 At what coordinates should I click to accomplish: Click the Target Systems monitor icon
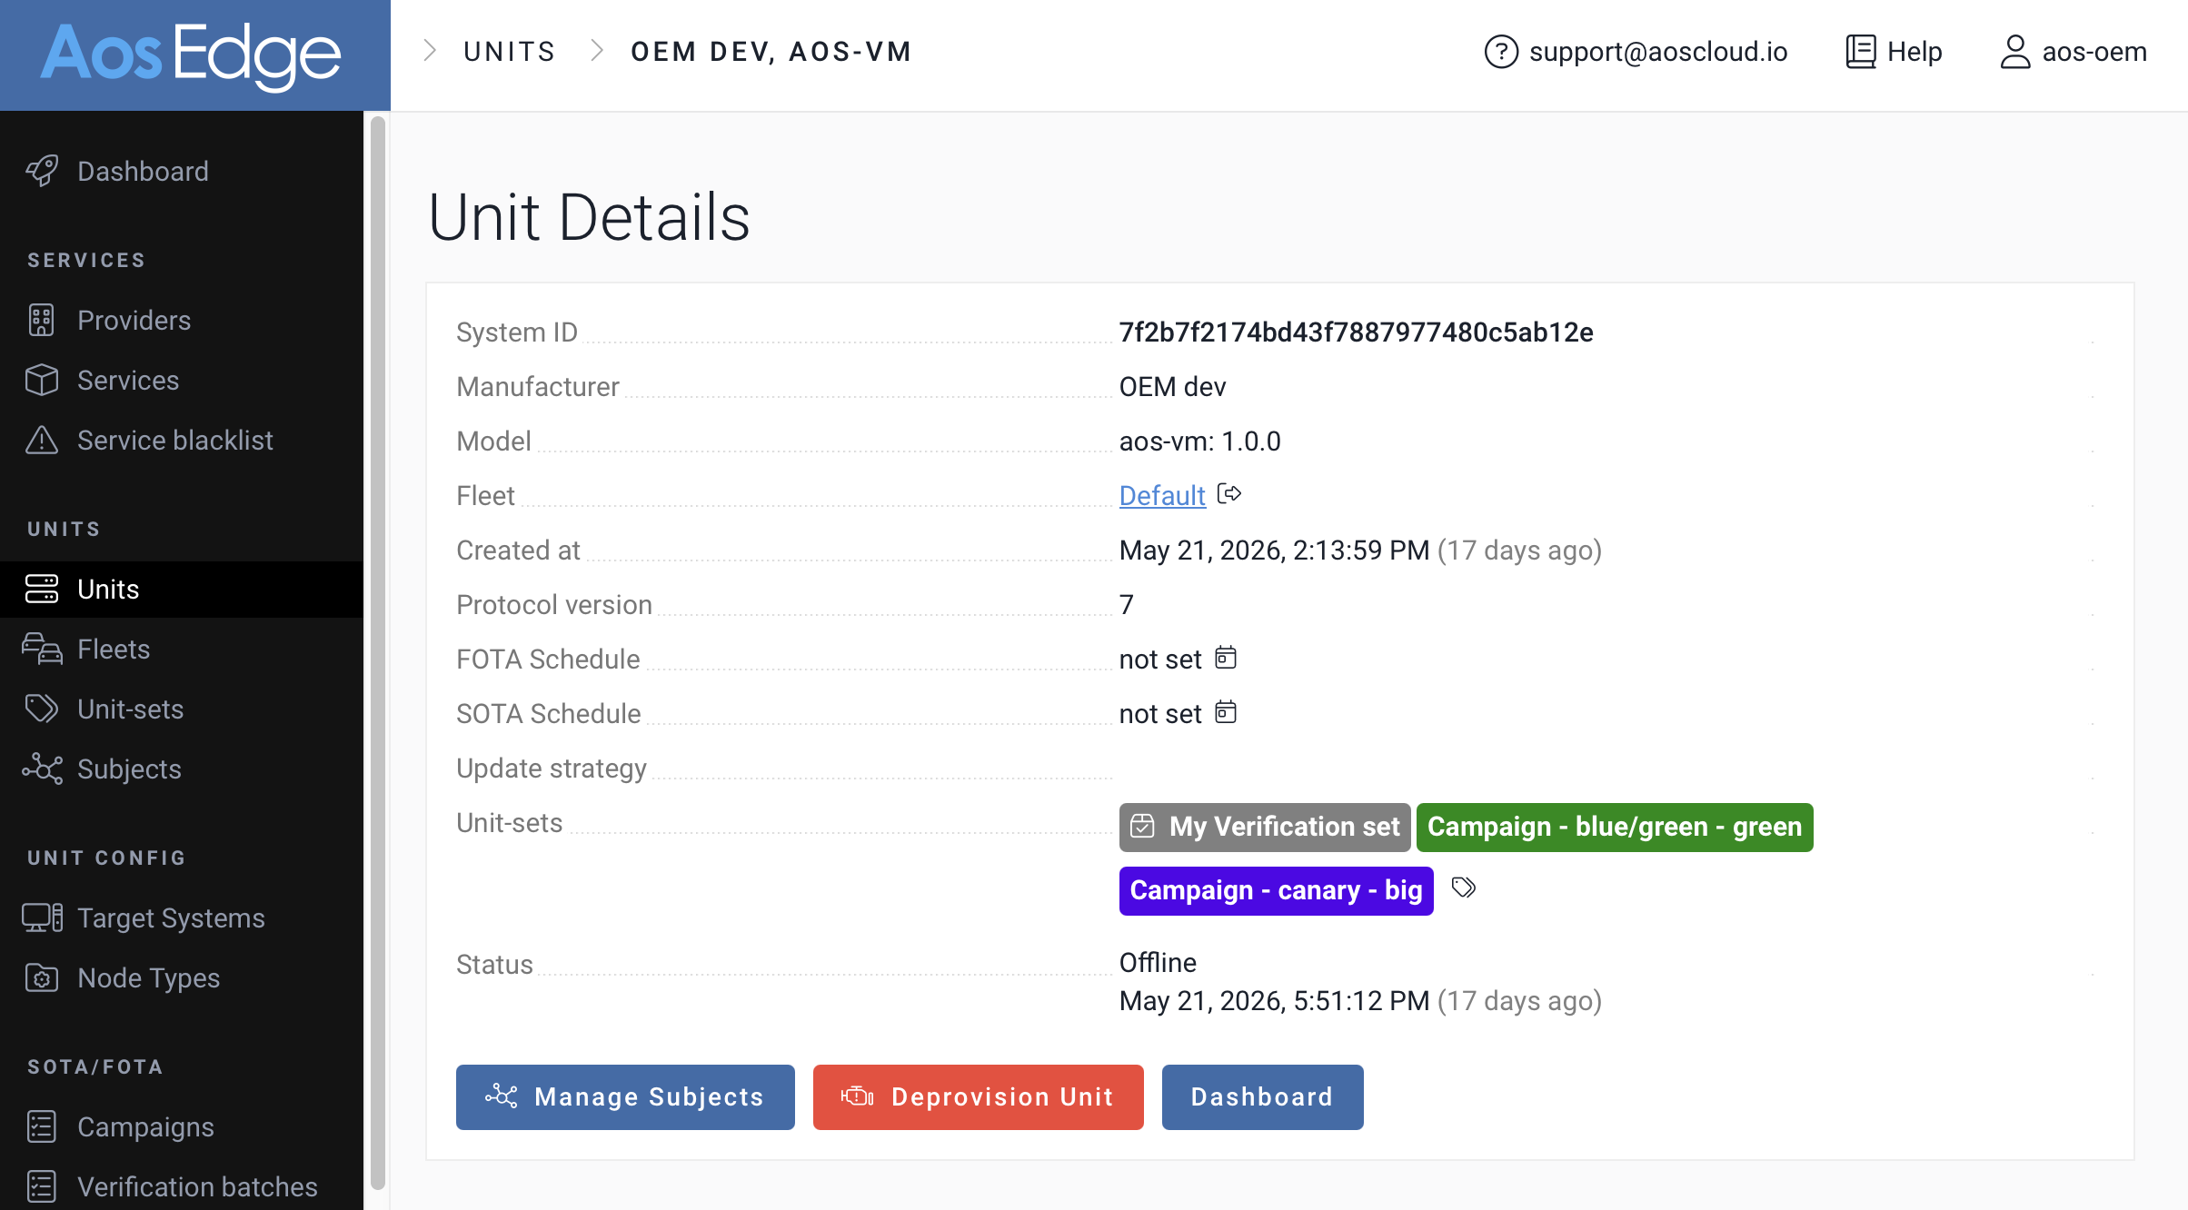42,917
